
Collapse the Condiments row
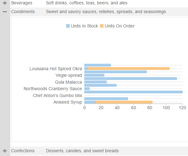pos(5,12)
